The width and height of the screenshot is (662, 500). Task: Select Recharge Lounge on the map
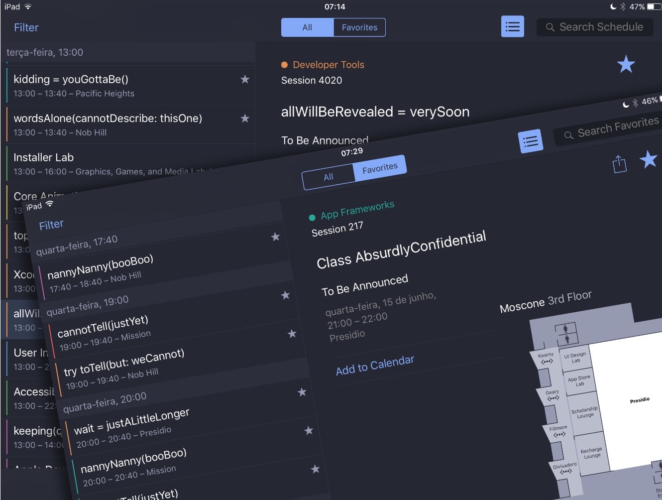592,453
